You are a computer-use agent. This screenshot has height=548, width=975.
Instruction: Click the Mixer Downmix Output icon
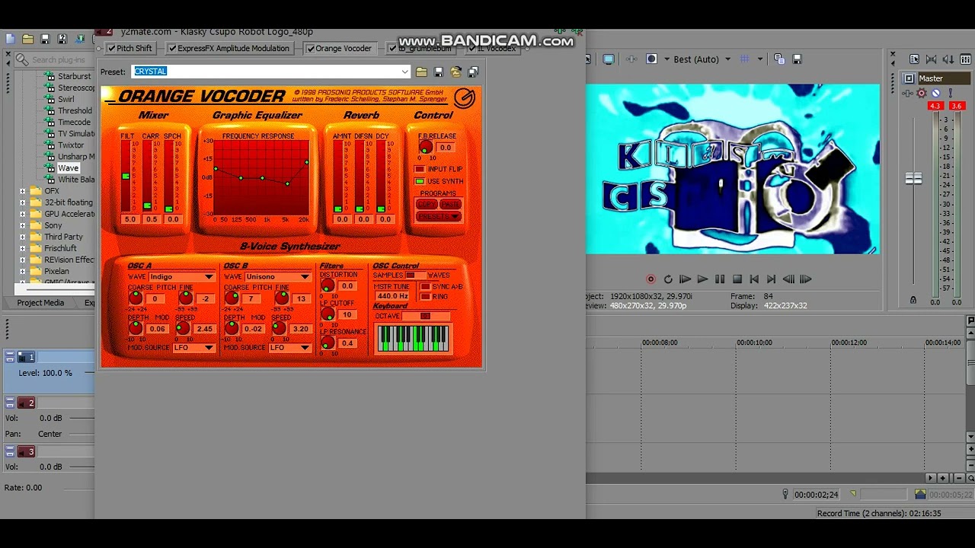click(931, 59)
